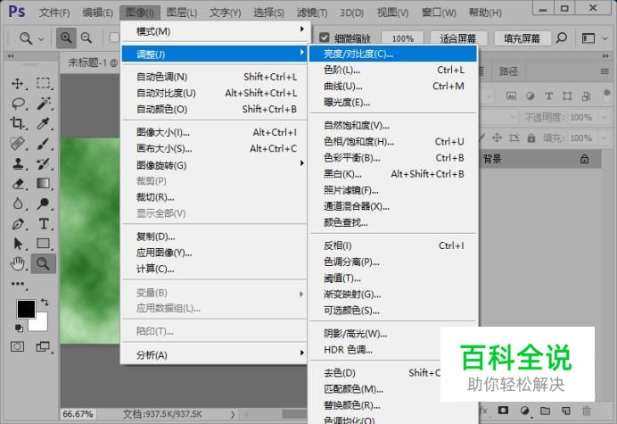Choose 色阶(L)... menu item
The width and height of the screenshot is (617, 424).
point(393,70)
